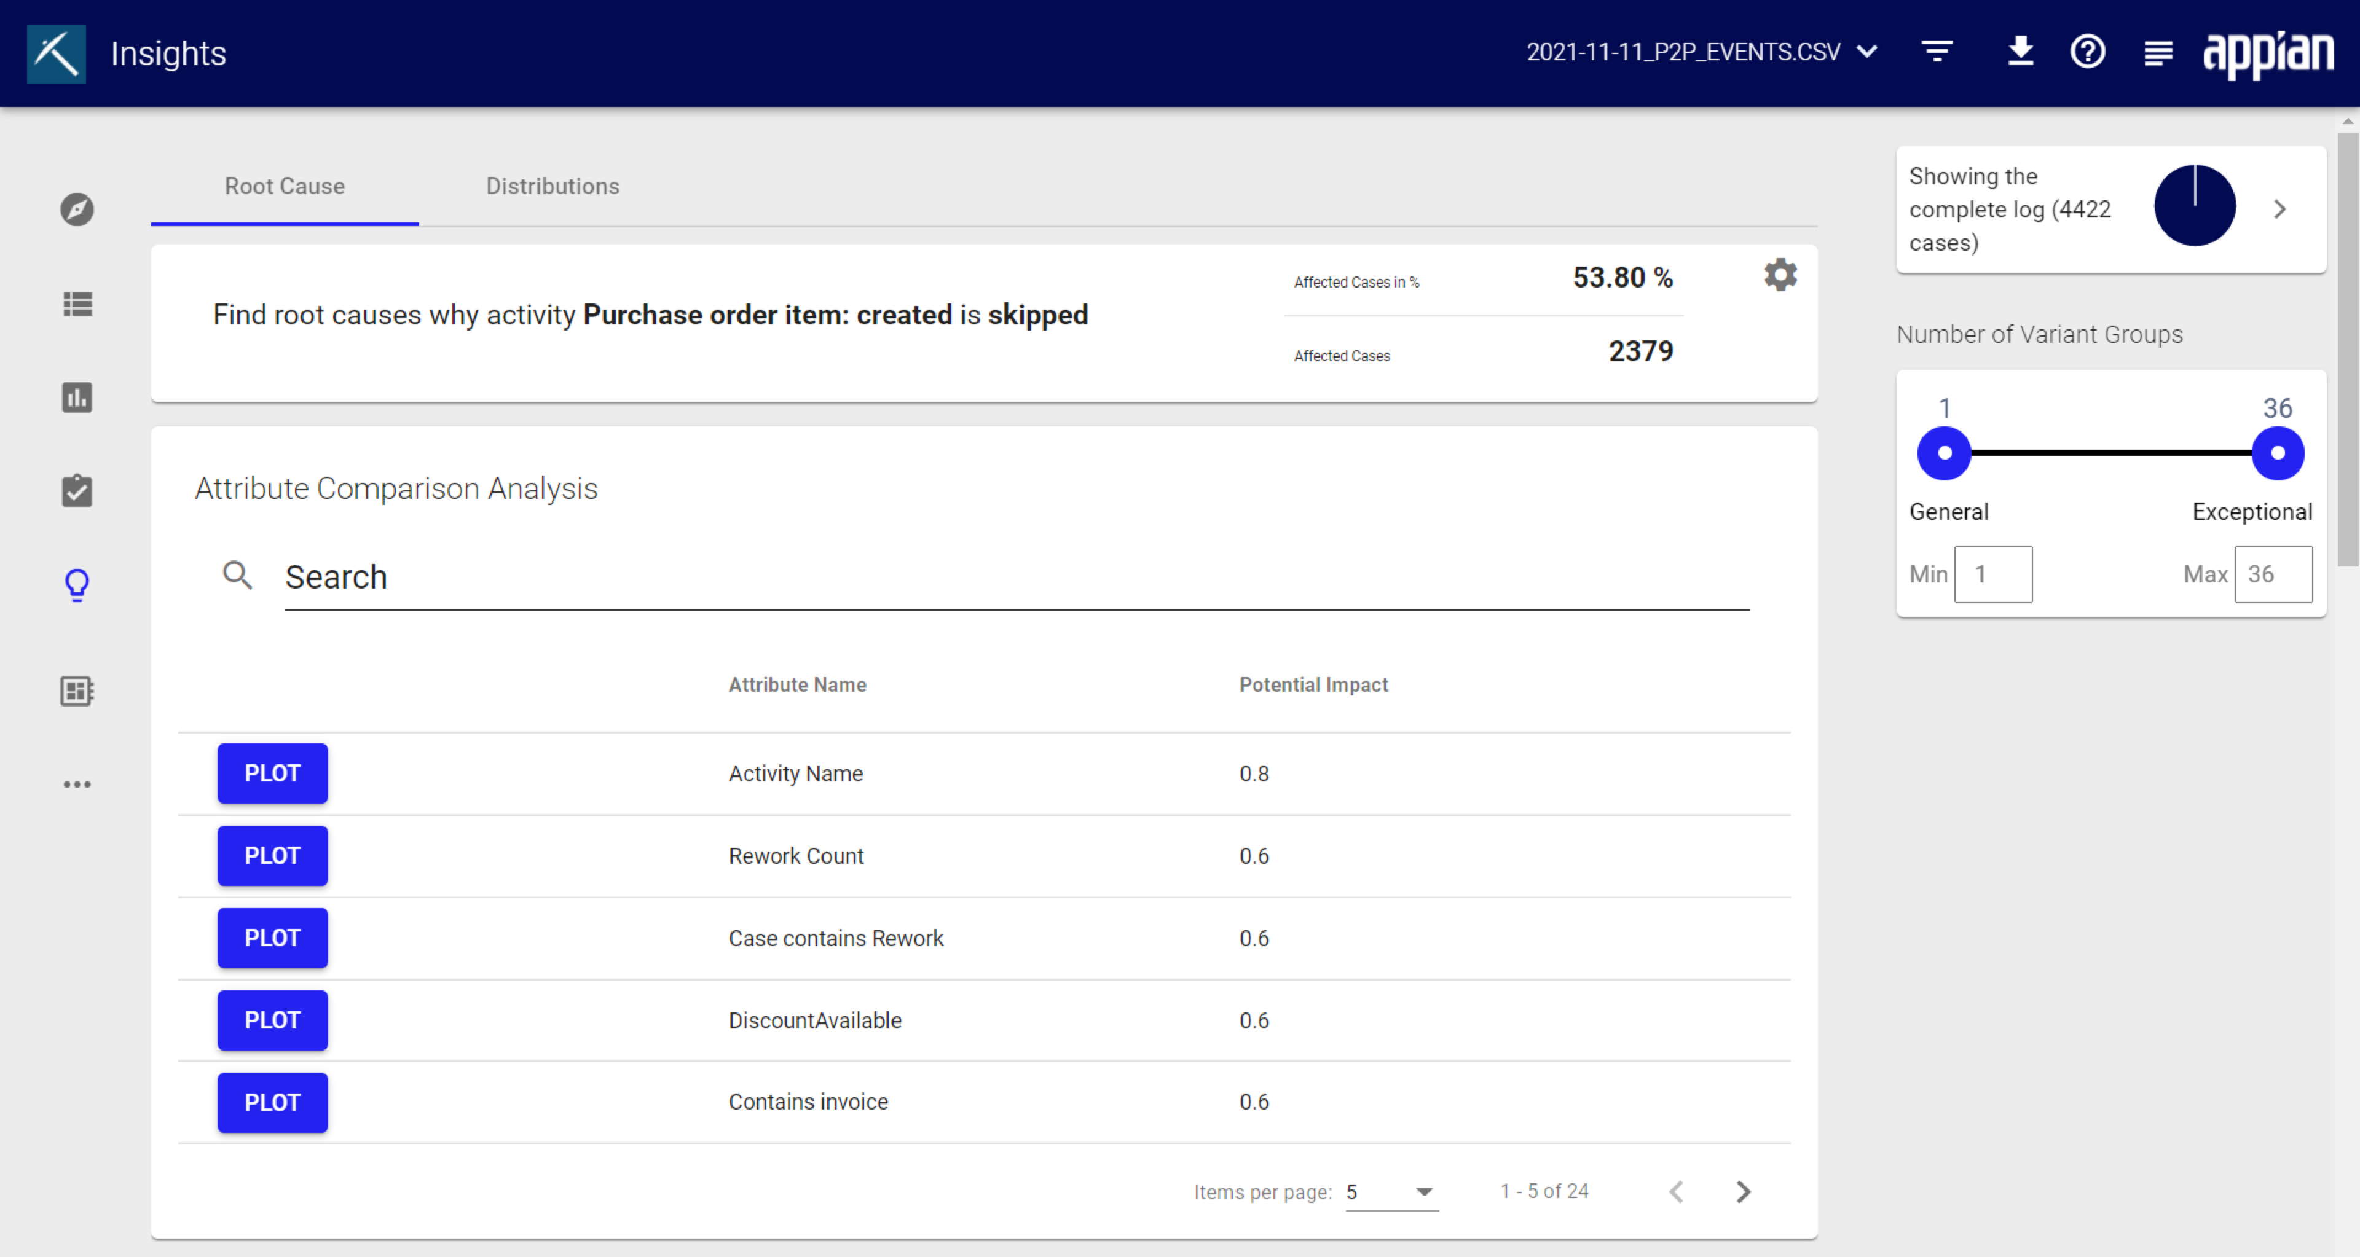Switch to the Distributions tab
This screenshot has height=1257, width=2360.
[553, 186]
